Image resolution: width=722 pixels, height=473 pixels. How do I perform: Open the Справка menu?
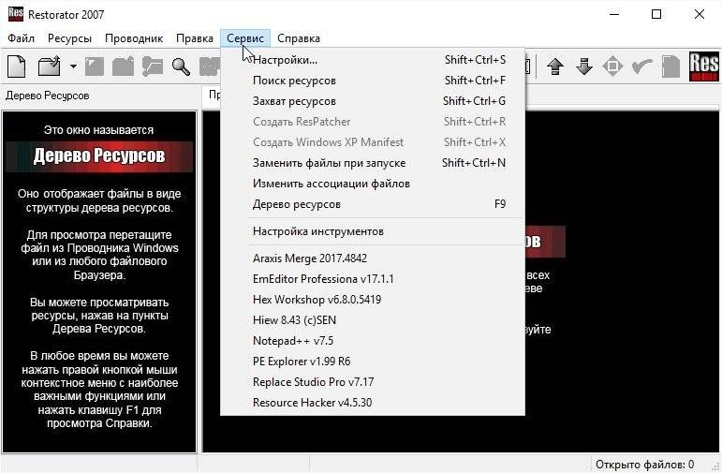[299, 38]
